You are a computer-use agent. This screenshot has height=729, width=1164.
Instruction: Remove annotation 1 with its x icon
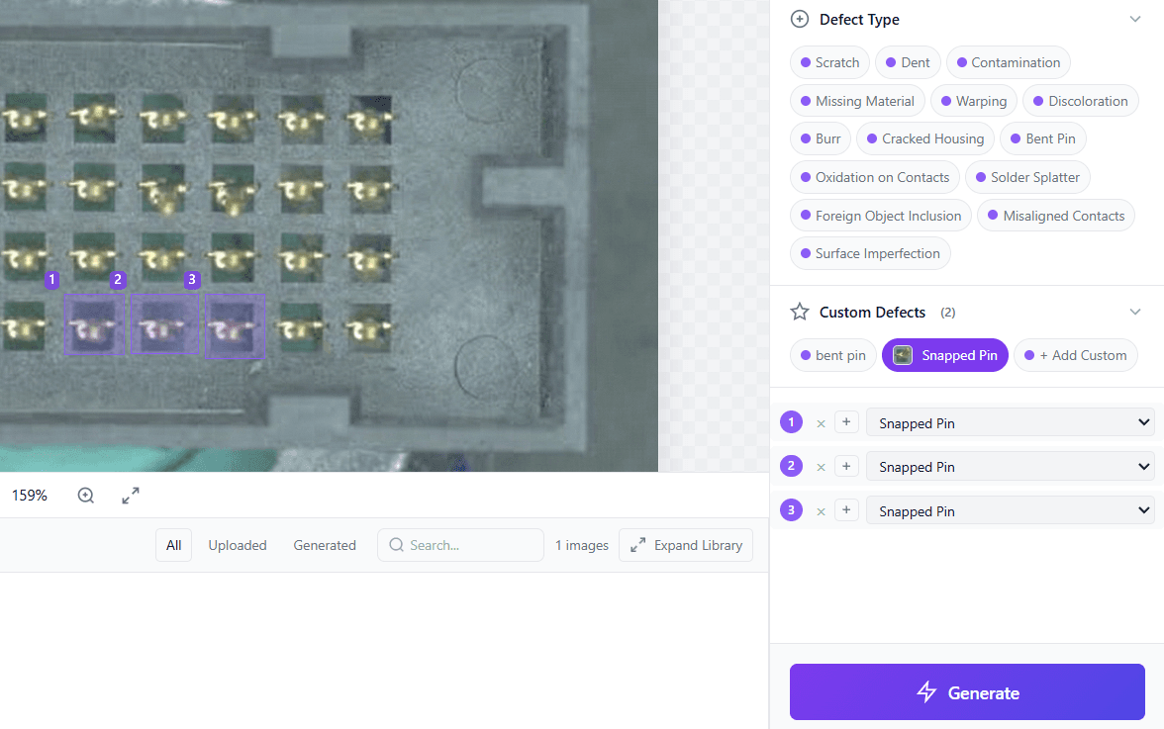(821, 423)
